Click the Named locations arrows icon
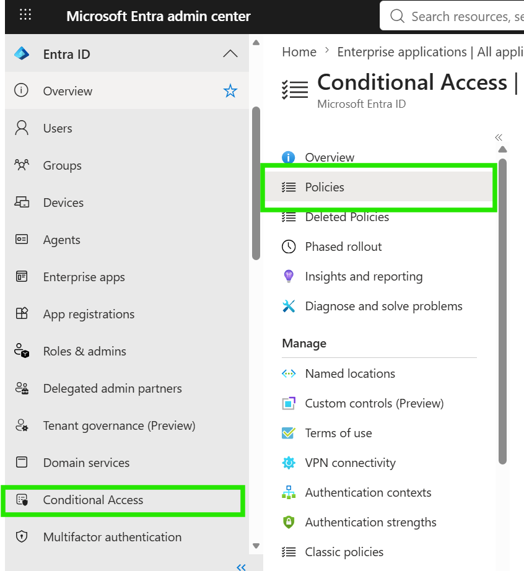This screenshot has width=524, height=571. coord(289,373)
